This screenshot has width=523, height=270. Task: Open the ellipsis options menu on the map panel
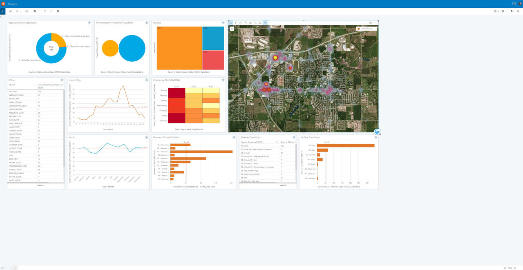[x=375, y=22]
